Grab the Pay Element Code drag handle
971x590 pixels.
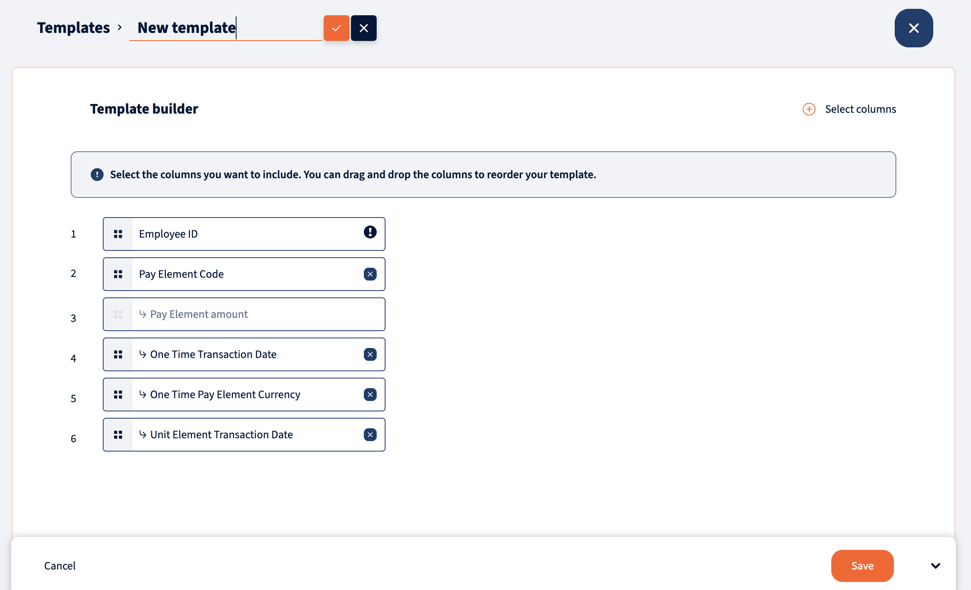click(118, 274)
